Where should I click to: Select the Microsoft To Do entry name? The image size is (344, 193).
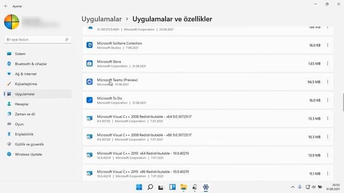110,98
